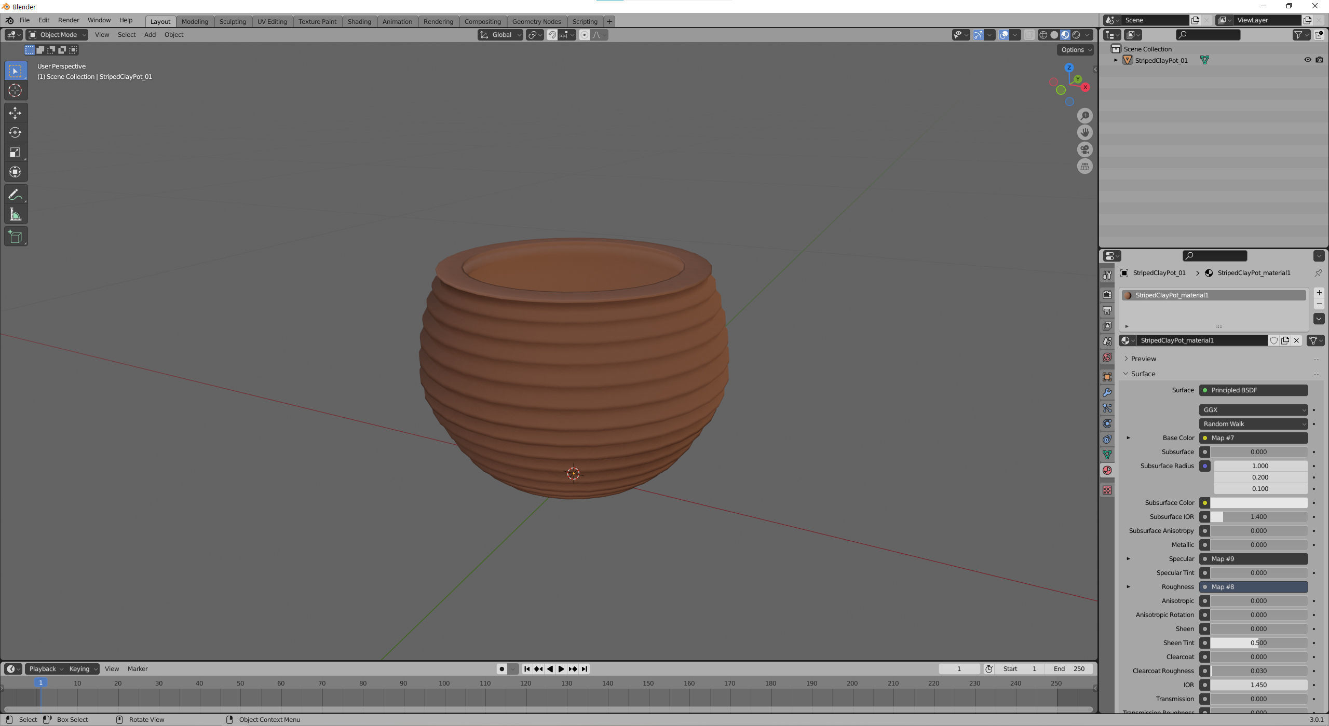This screenshot has height=726, width=1329.
Task: Add a new material slot
Action: 1319,293
